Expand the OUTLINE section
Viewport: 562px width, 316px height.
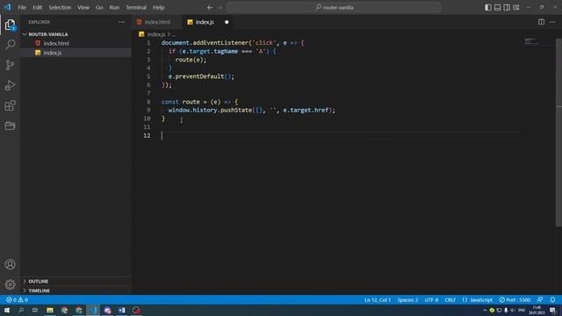click(39, 281)
